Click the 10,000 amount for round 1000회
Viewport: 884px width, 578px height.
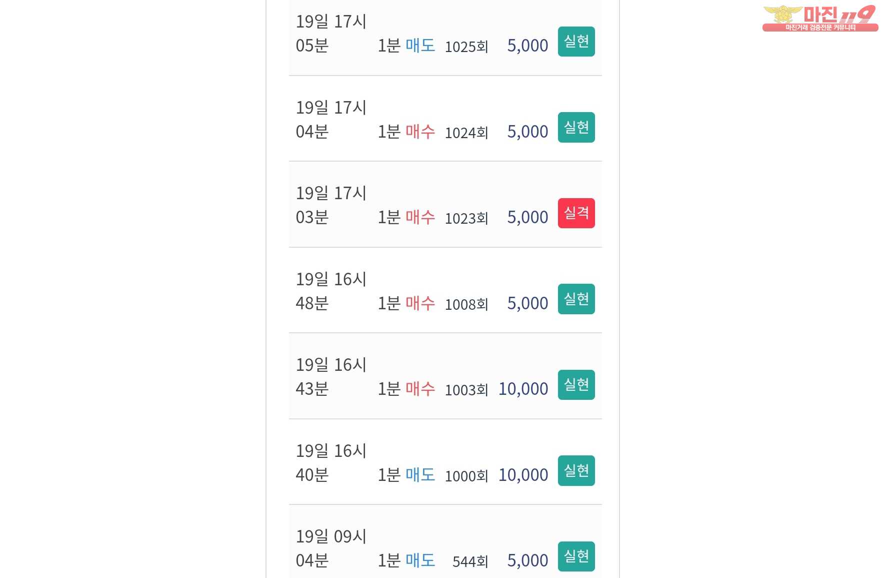[x=523, y=475]
